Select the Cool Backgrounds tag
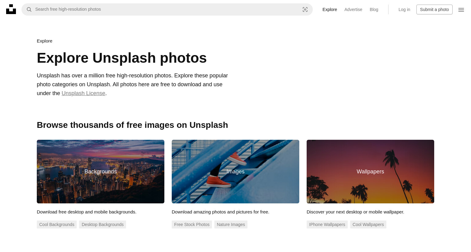Viewport: 471px width, 252px height. 57,224
